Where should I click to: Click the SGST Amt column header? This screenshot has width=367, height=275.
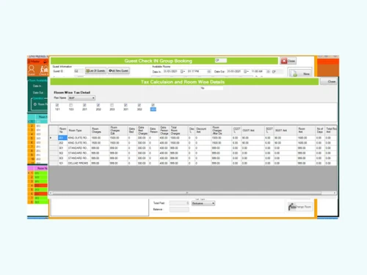coord(286,131)
